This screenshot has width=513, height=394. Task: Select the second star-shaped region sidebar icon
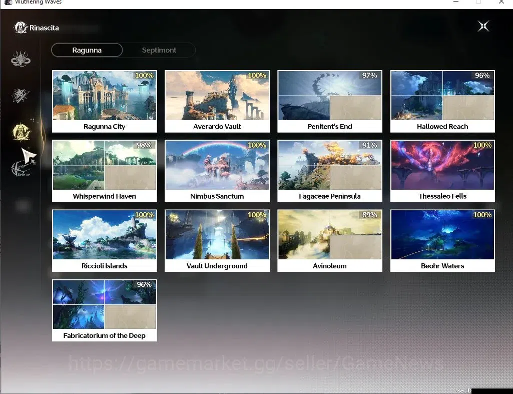pos(21,96)
